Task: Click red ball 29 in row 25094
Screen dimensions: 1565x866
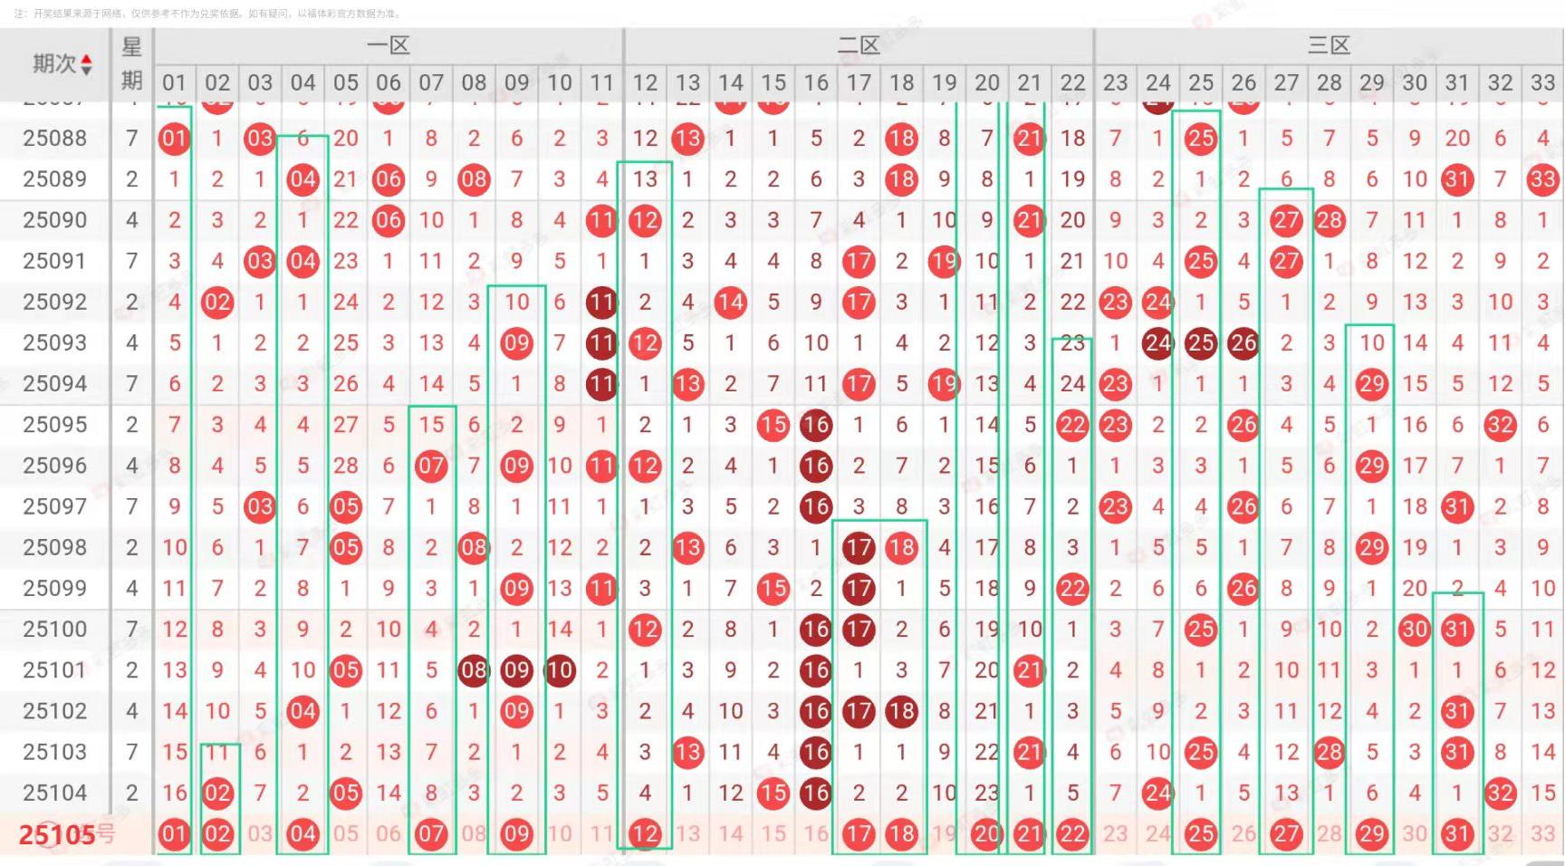Action: (x=1372, y=384)
